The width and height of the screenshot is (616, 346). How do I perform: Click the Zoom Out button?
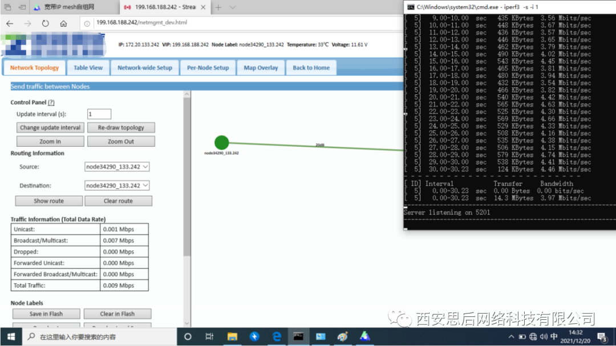click(x=121, y=142)
